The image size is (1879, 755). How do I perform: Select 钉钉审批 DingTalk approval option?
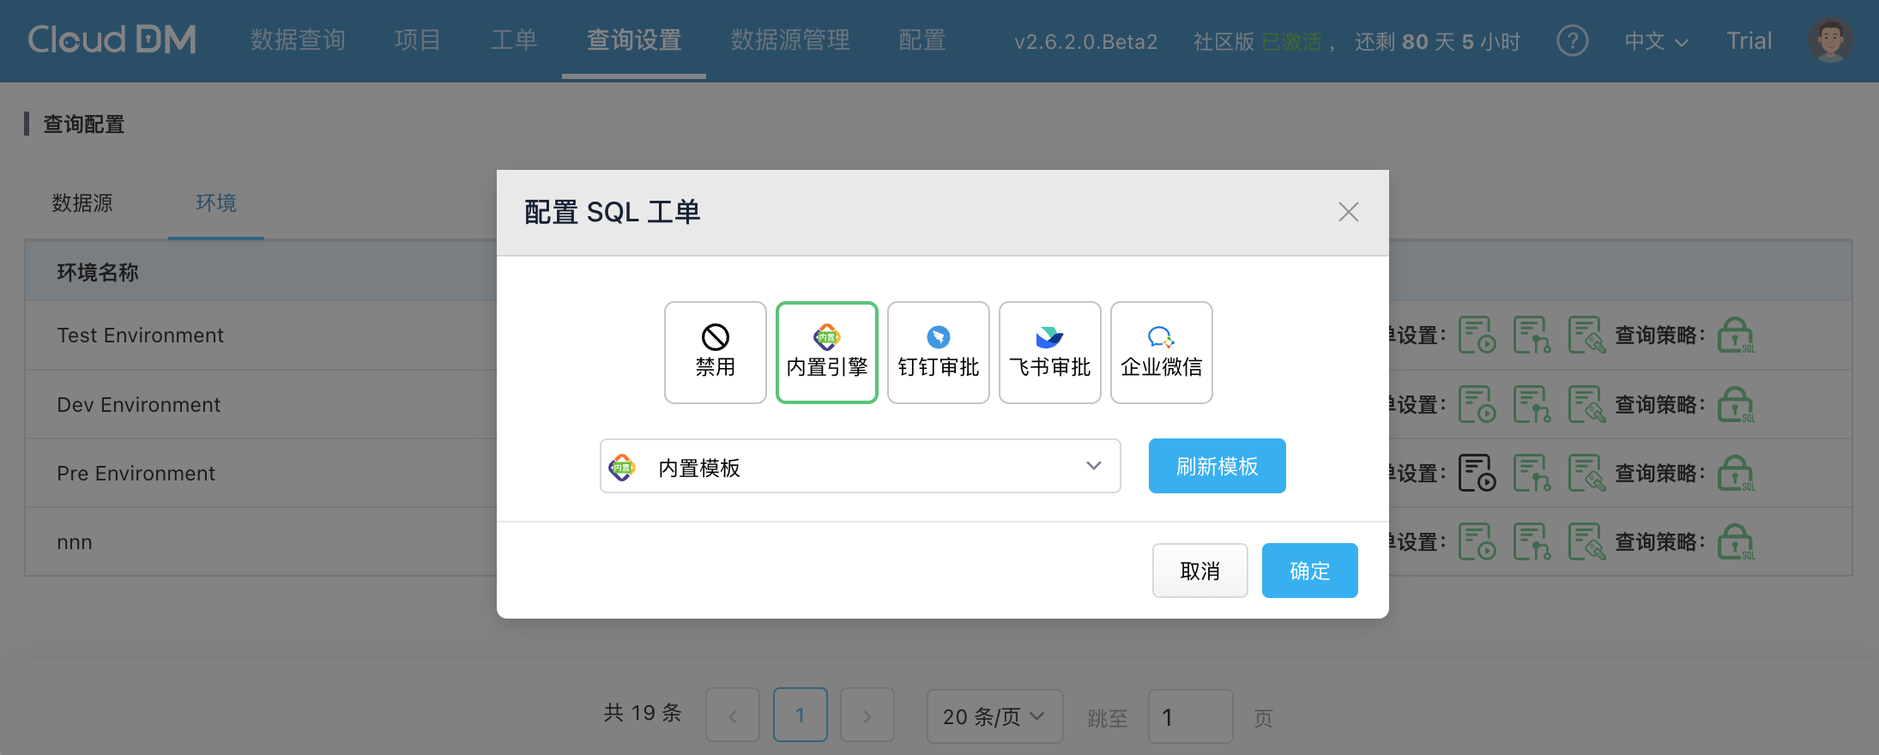pyautogui.click(x=938, y=353)
